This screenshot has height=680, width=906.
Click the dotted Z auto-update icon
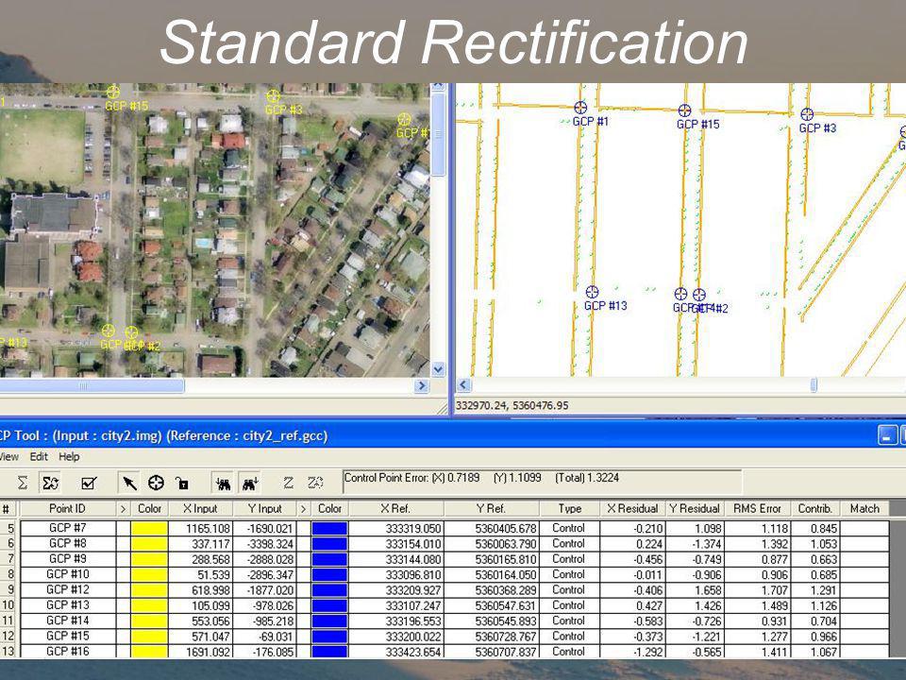pyautogui.click(x=315, y=483)
